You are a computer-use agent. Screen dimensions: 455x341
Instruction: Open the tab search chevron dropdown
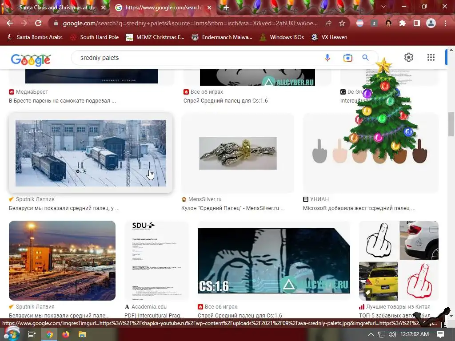point(383,6)
